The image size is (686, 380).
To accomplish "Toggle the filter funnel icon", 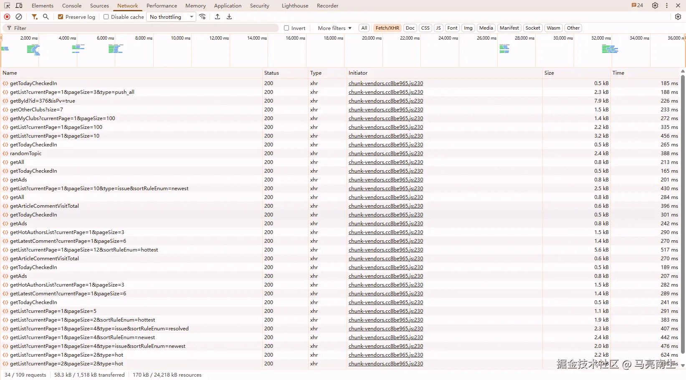I will coord(34,17).
